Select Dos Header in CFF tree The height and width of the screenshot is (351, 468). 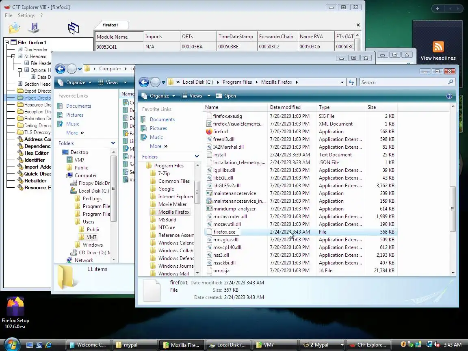[36, 50]
